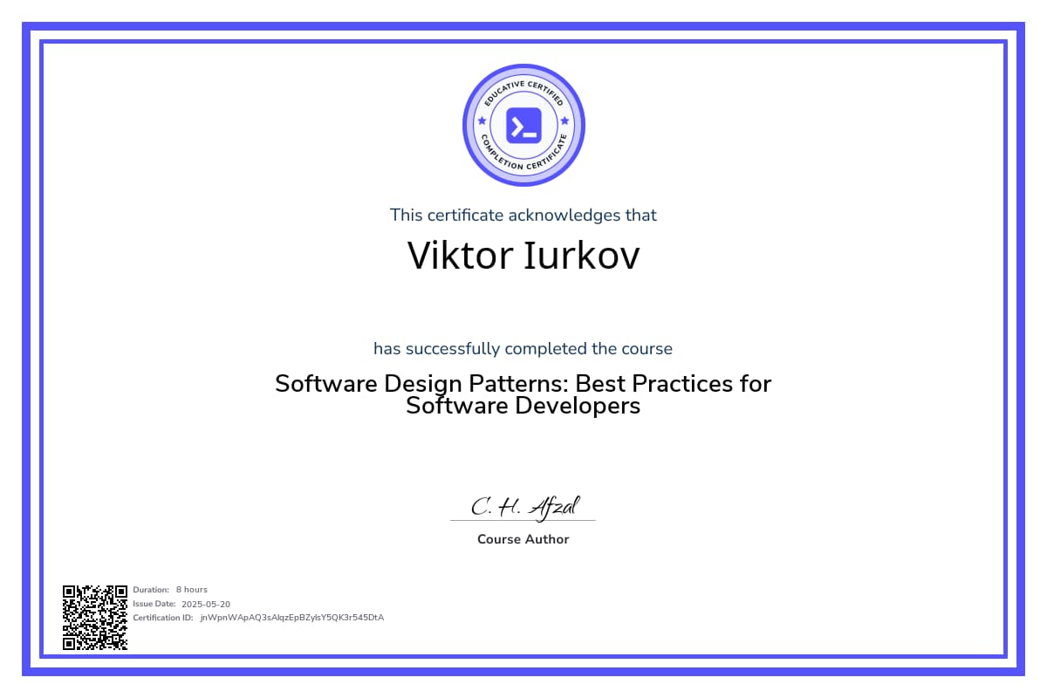Click 'has successfully completed the course' text
This screenshot has height=698, width=1047.
click(523, 349)
